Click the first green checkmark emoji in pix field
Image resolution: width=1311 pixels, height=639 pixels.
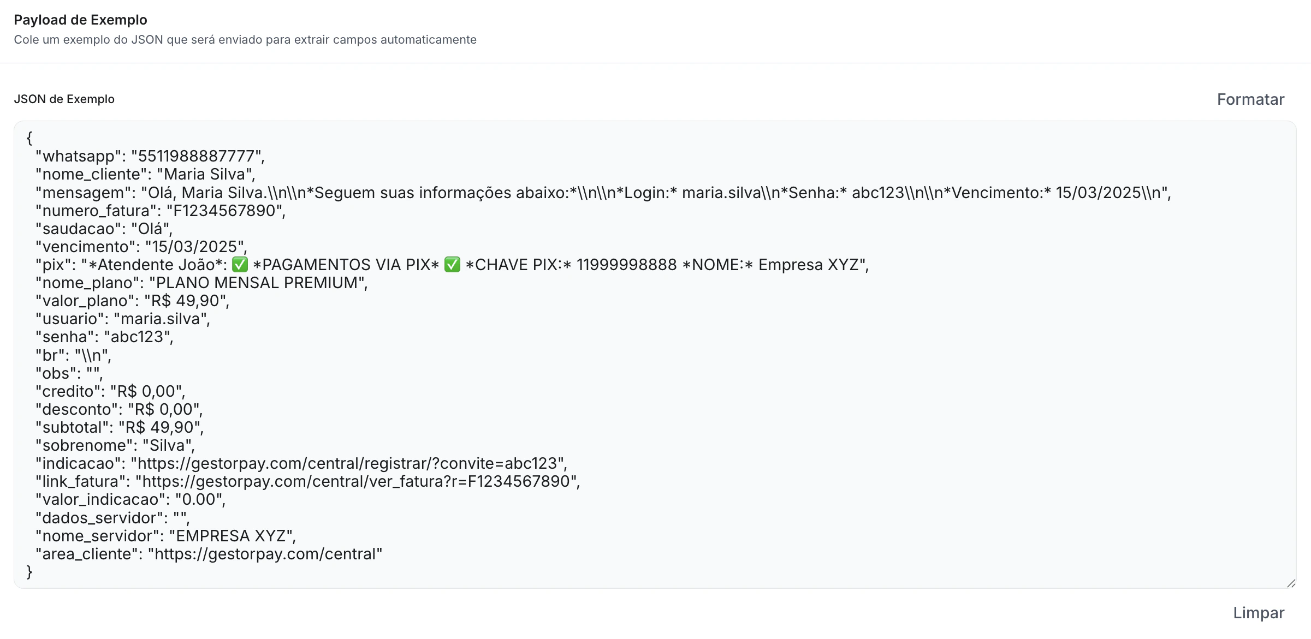coord(239,265)
